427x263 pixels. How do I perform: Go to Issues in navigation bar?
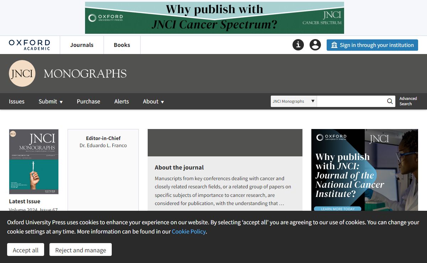click(x=17, y=101)
